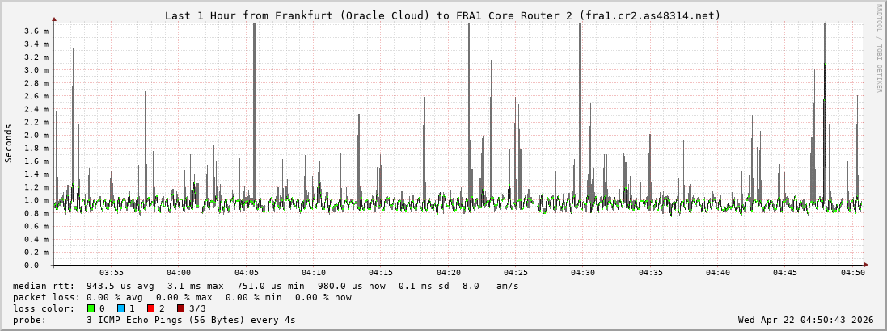The height and width of the screenshot is (331, 887).
Task: Click the blue 1 loss color swatch
Action: pyautogui.click(x=120, y=308)
